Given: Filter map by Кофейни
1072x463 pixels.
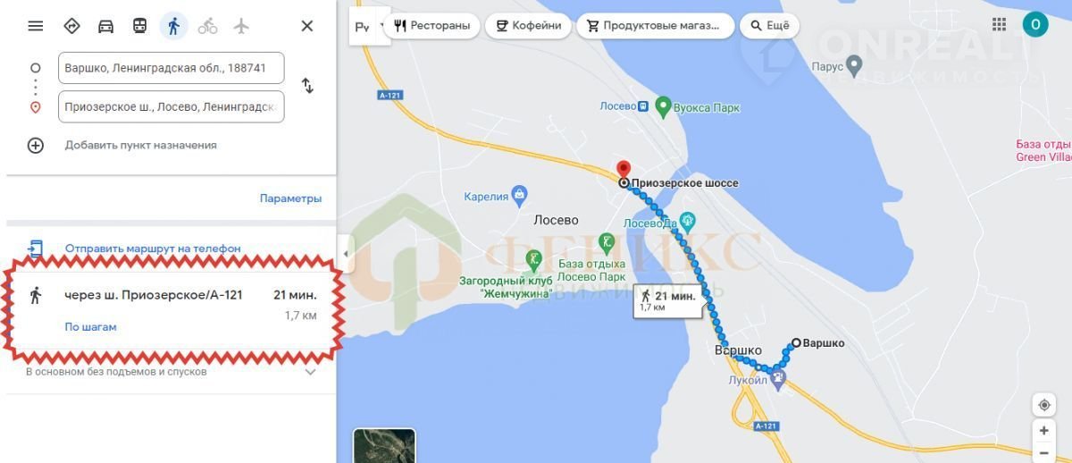Looking at the screenshot, I should [527, 26].
